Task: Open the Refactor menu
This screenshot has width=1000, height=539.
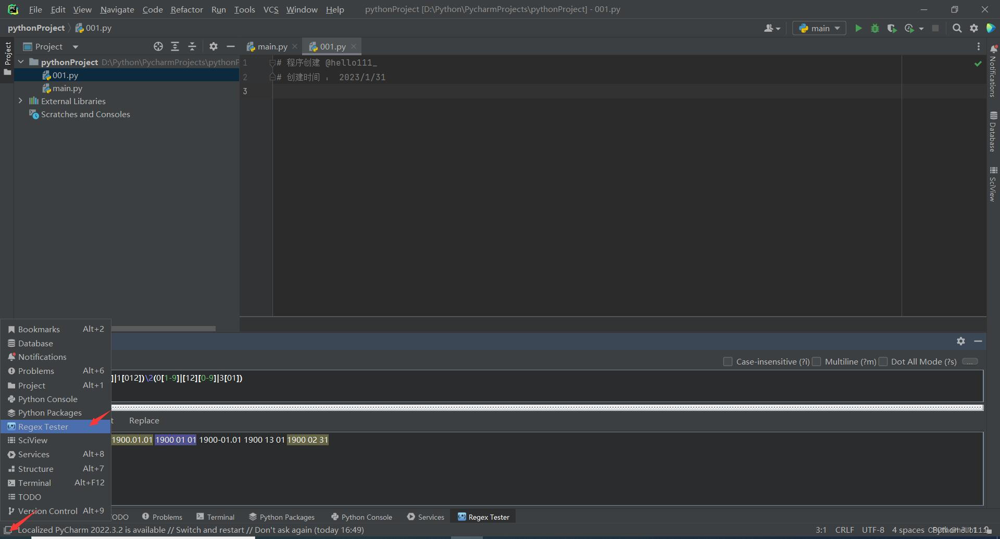Action: 186,9
